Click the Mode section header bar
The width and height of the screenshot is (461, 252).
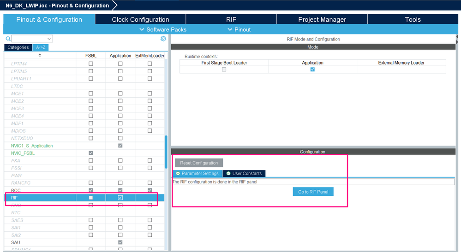click(313, 47)
